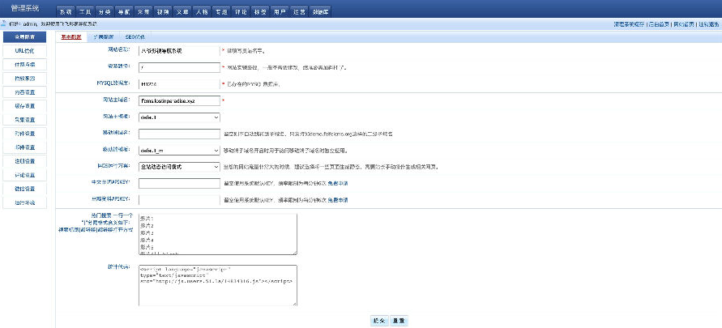
Task: Expand the 移动端模板 default_m dropdown
Action: point(180,151)
